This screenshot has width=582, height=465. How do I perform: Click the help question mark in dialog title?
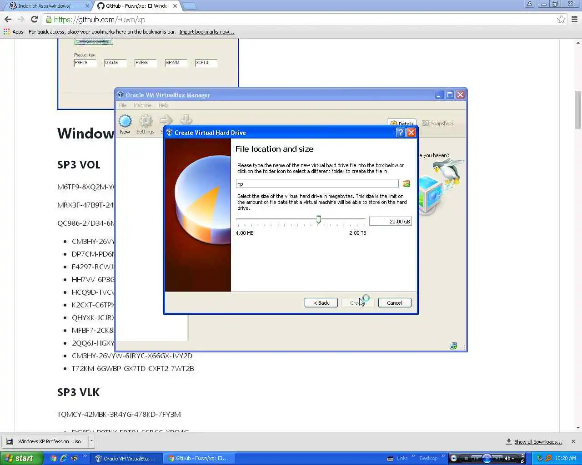coord(400,132)
